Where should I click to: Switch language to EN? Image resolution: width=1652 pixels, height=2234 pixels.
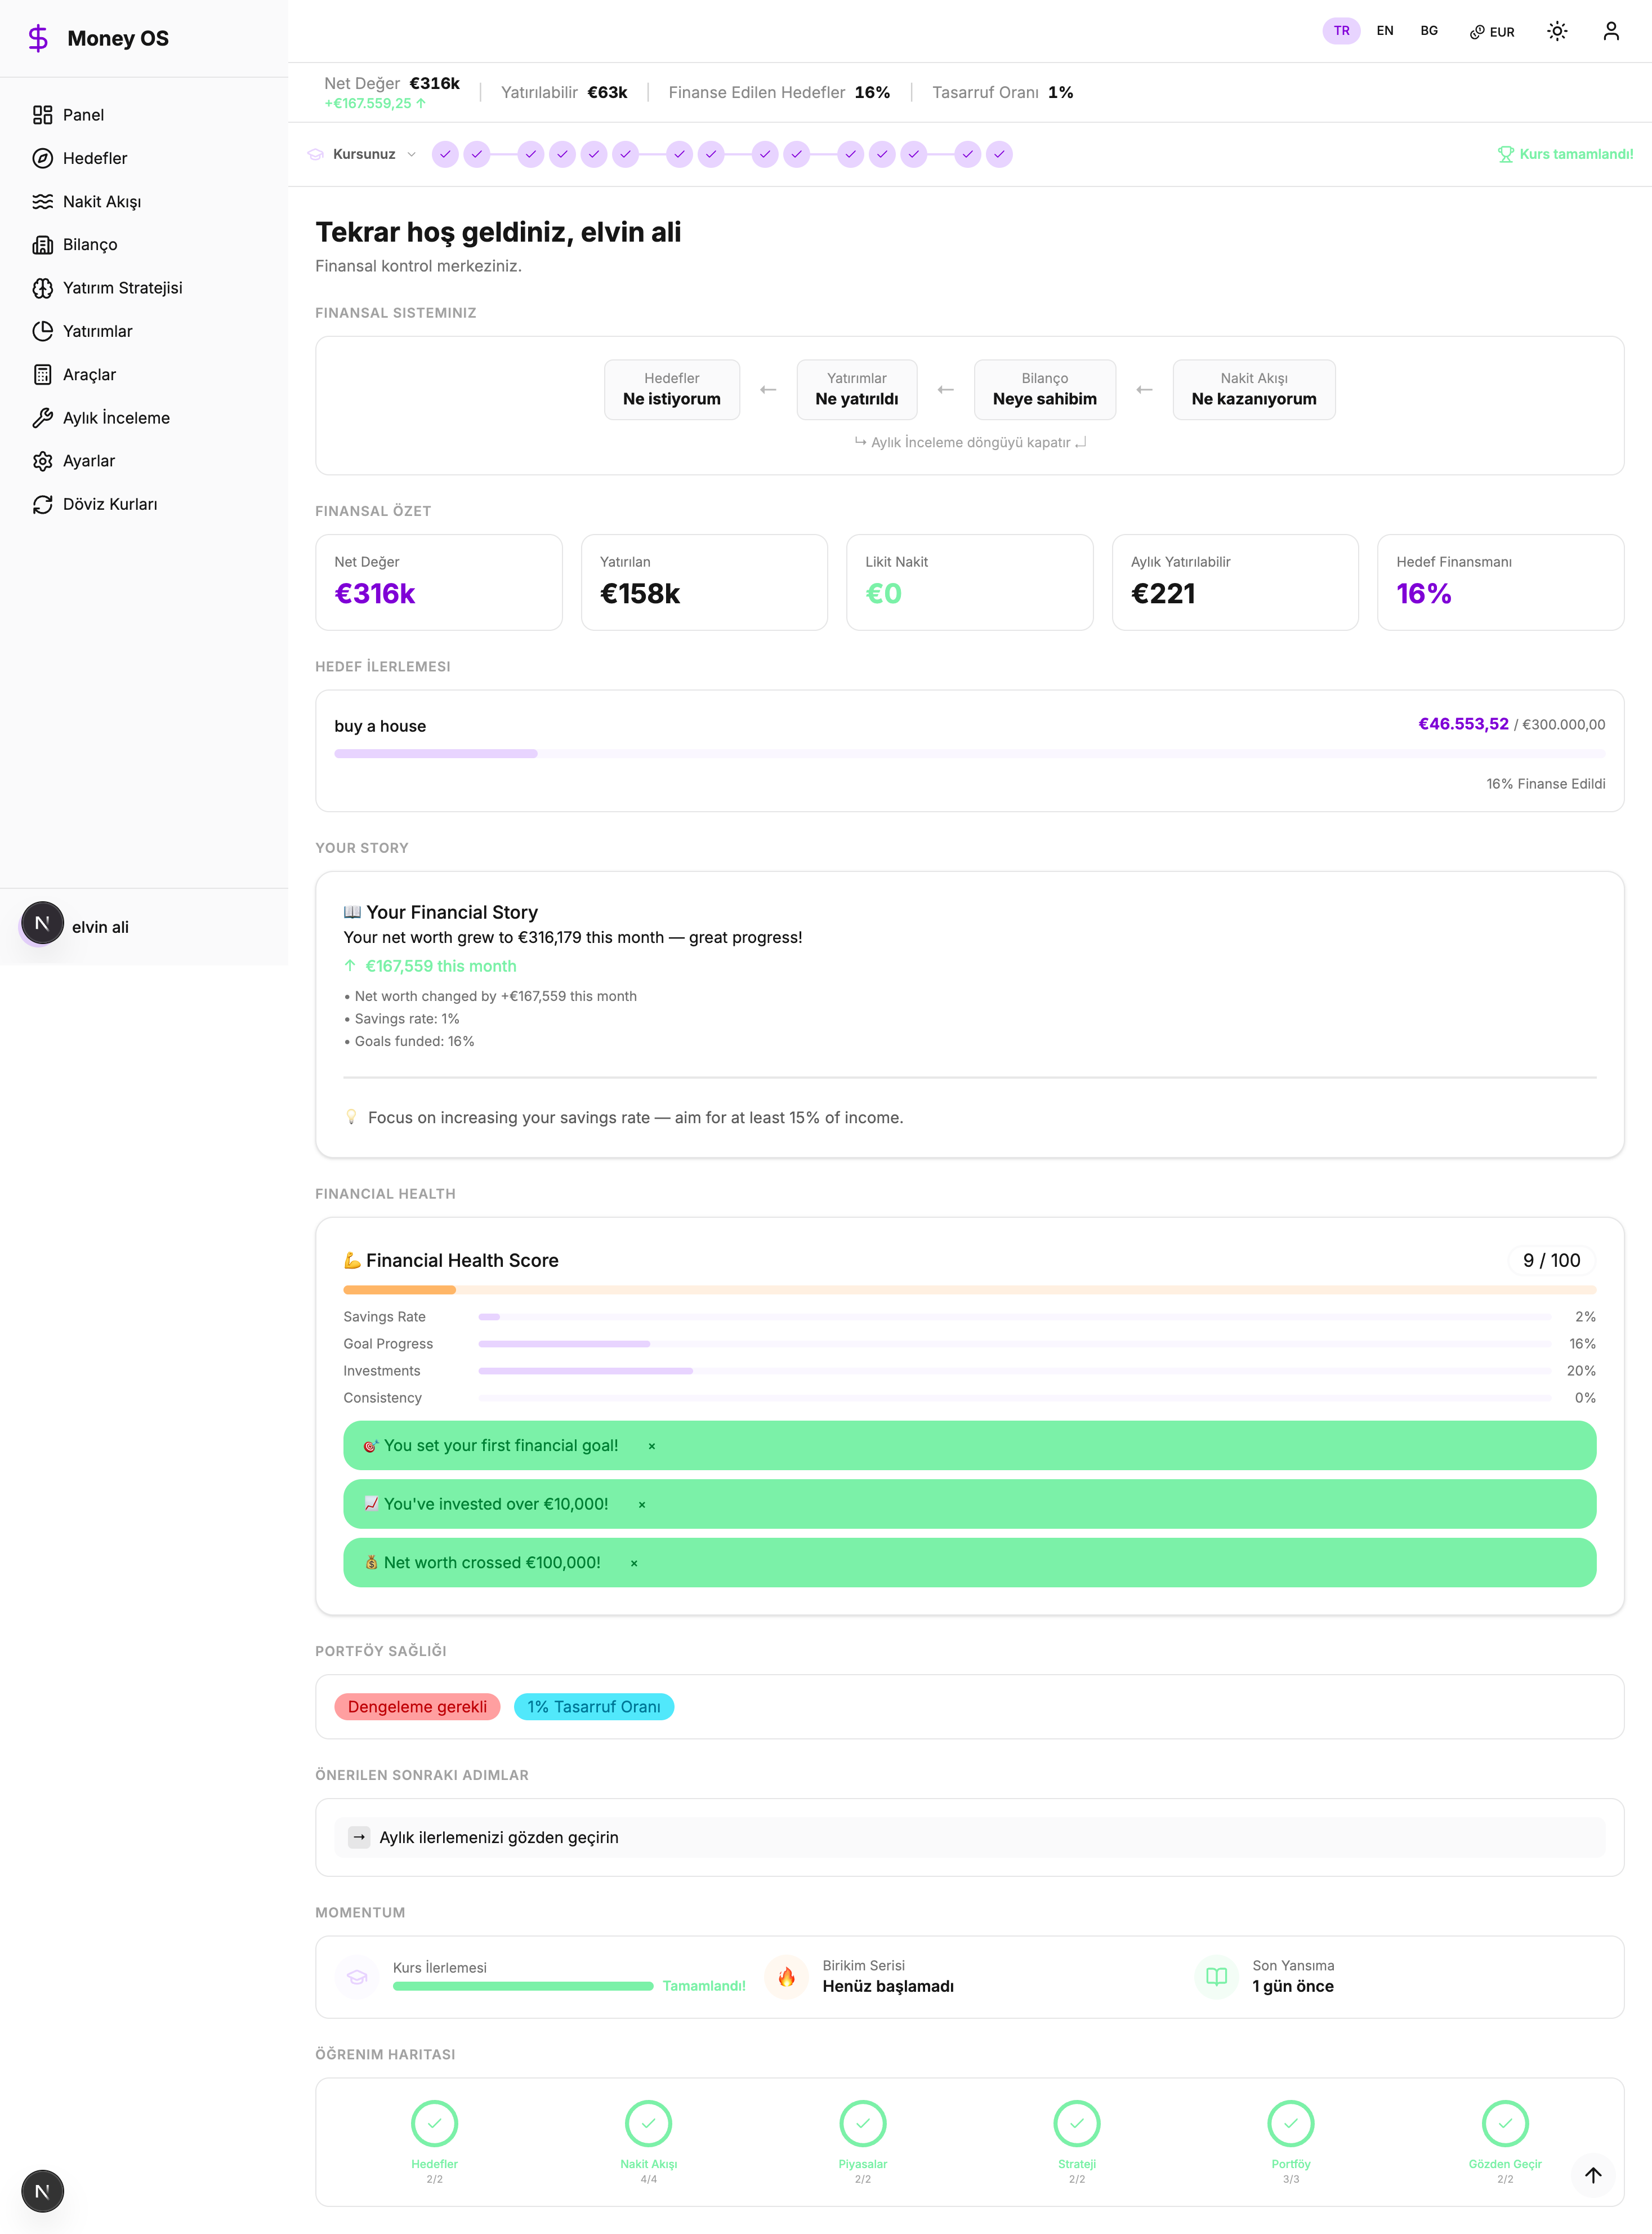(1385, 31)
